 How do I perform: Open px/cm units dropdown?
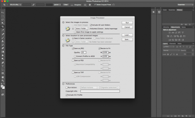pyautogui.click(x=57, y=5)
